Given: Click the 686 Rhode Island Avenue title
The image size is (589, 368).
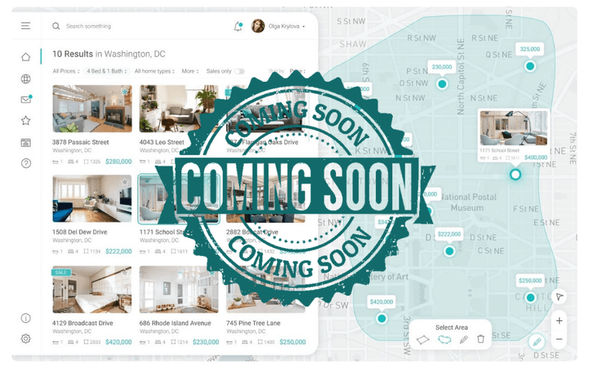Looking at the screenshot, I should (175, 323).
